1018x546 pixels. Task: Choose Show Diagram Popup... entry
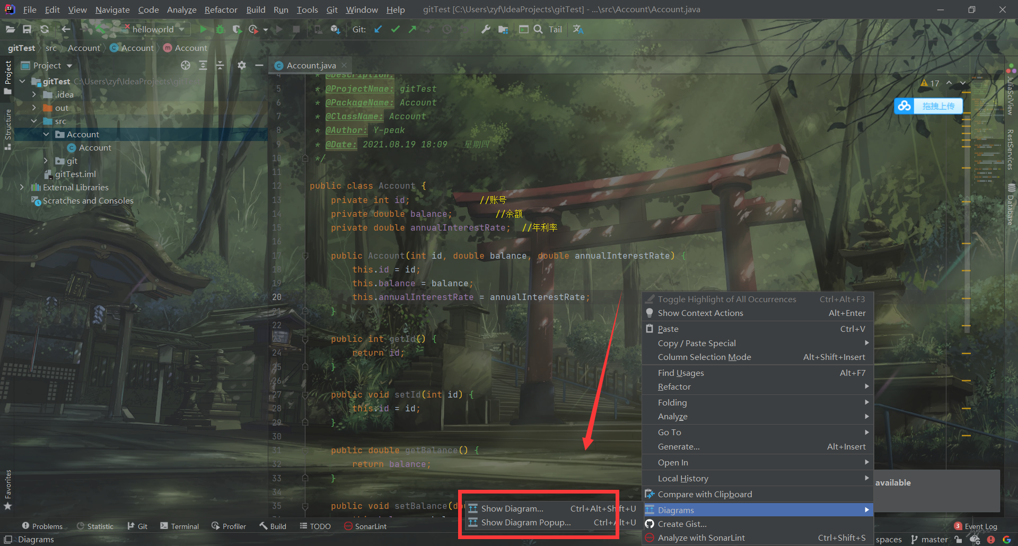[x=551, y=522]
